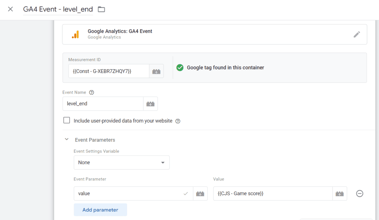Close the tag editor with the X
379x220 pixels.
point(10,9)
